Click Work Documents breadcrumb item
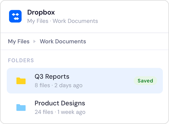 coord(63,41)
